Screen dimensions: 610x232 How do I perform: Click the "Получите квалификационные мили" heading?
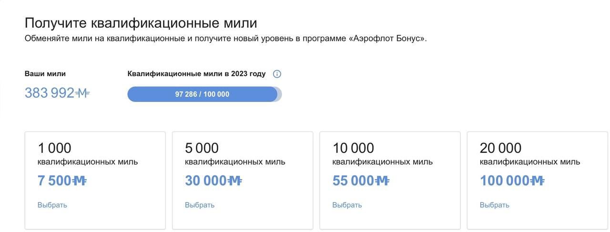click(x=141, y=23)
